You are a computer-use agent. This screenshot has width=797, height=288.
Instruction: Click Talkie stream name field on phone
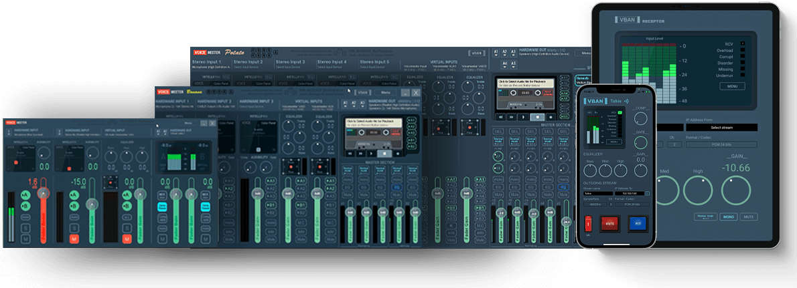(x=597, y=193)
